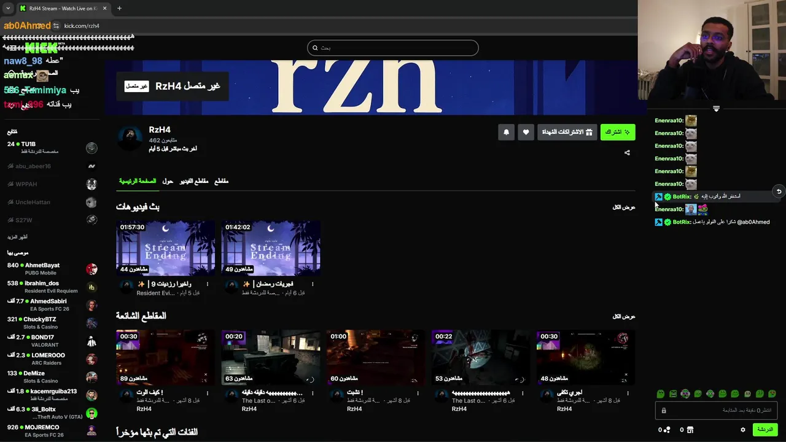Viewport: 786px width, 442px height.
Task: Click the reply arrow on BotRix message
Action: [779, 192]
